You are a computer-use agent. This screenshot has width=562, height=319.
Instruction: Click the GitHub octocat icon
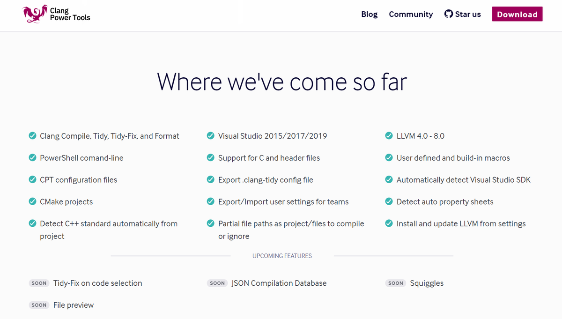click(449, 14)
